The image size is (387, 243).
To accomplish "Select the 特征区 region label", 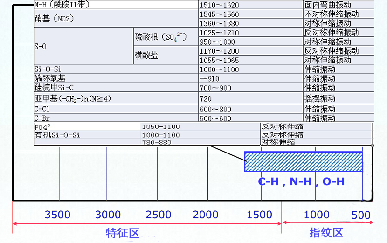I will 123,233.
